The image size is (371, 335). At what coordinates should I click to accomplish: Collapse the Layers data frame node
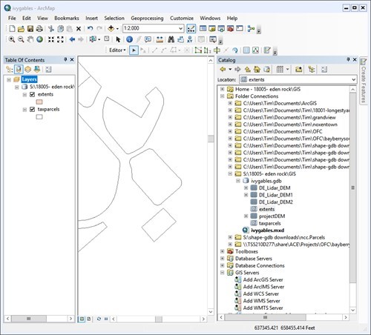(9, 79)
